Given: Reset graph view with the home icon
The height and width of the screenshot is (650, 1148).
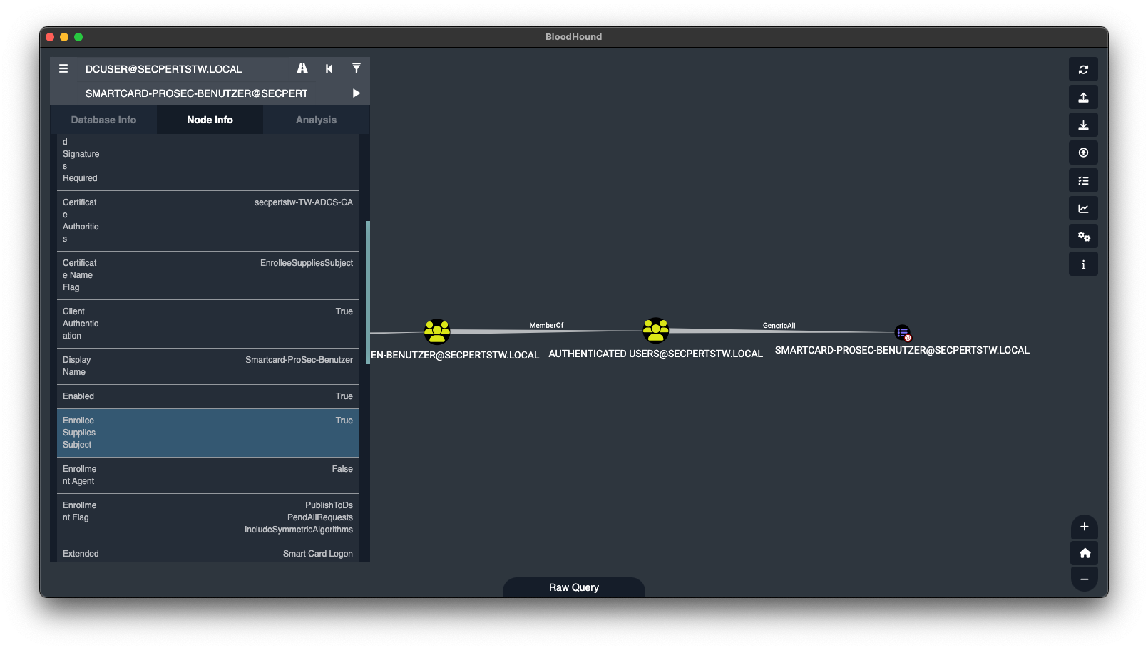Looking at the screenshot, I should (x=1084, y=553).
